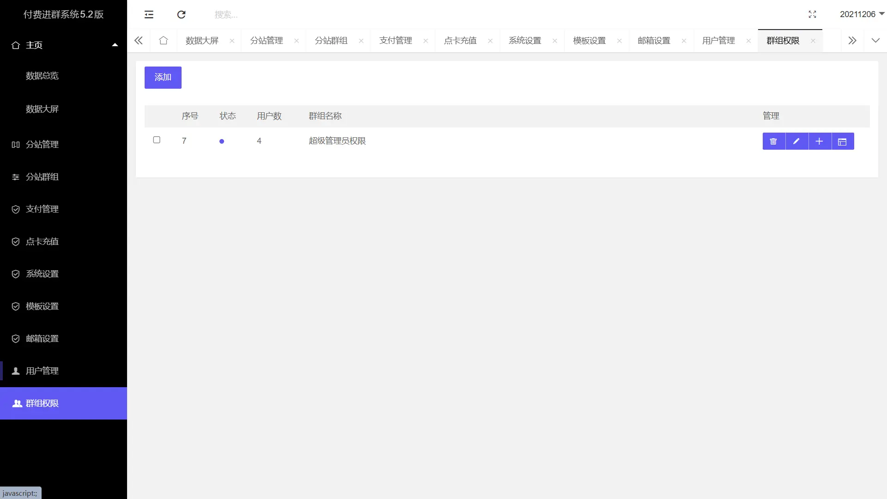
Task: Go to home tab icon
Action: (x=163, y=41)
